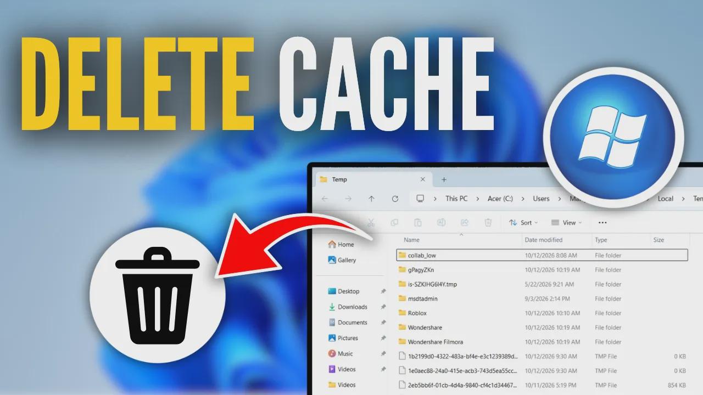The width and height of the screenshot is (703, 395).
Task: Click the pin icon next to Music
Action: pyautogui.click(x=384, y=354)
